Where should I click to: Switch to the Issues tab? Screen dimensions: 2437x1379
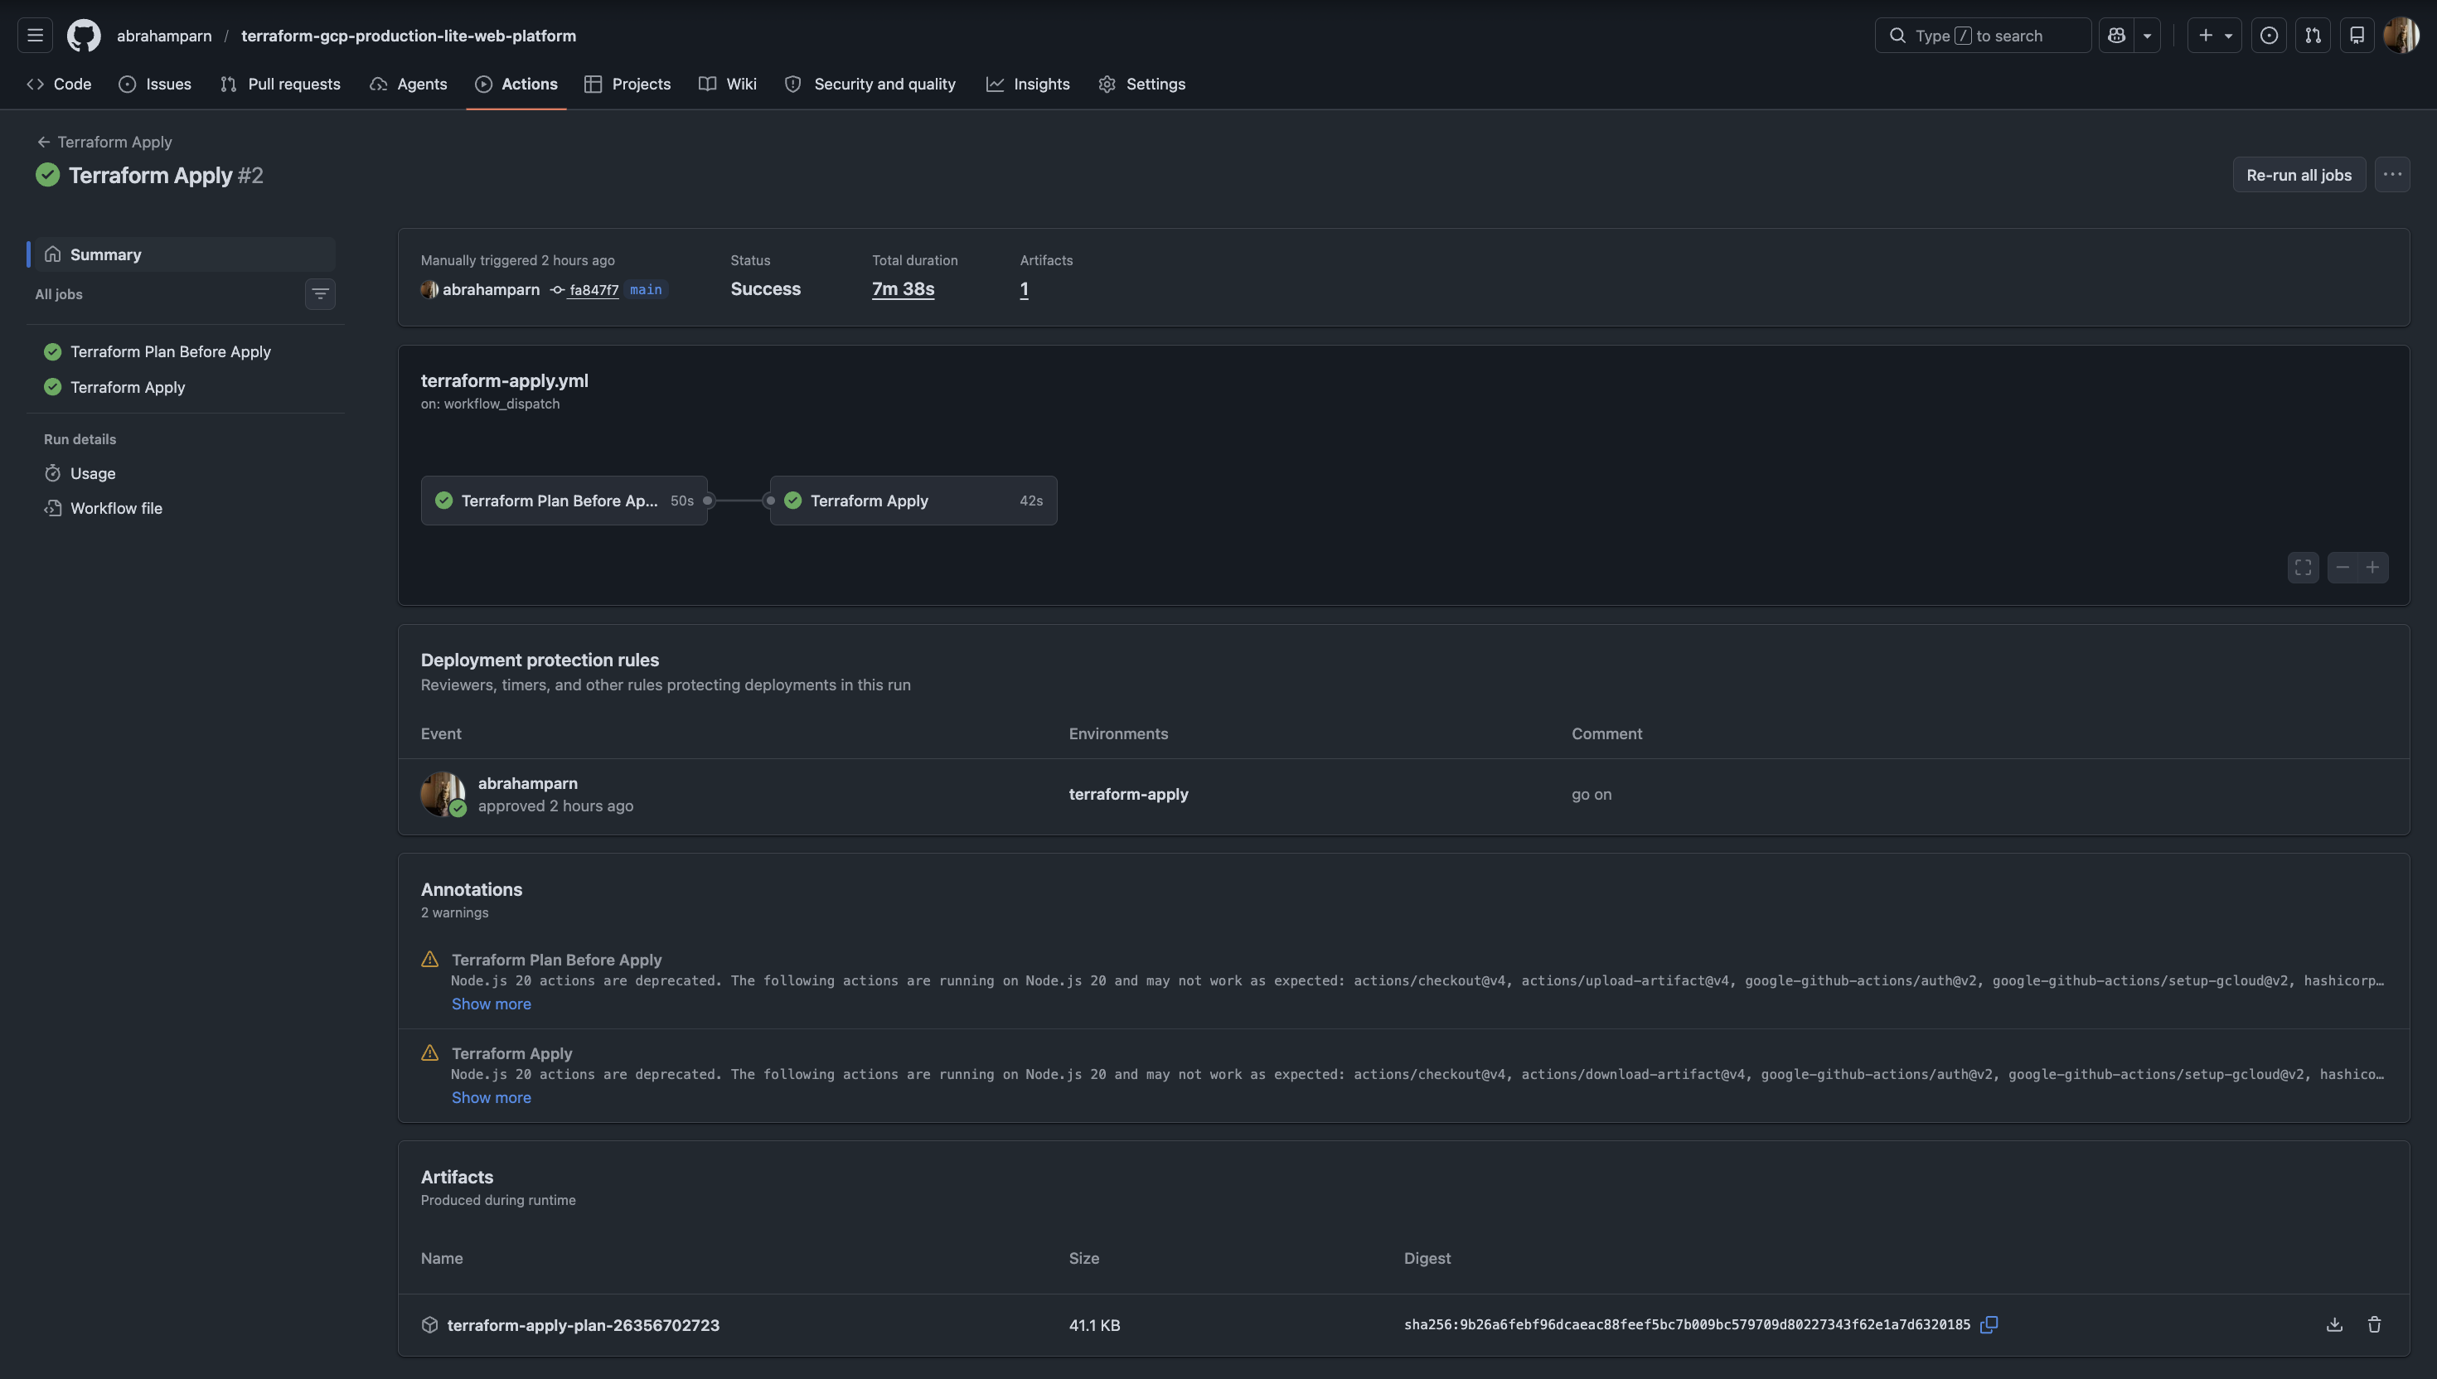tap(155, 85)
